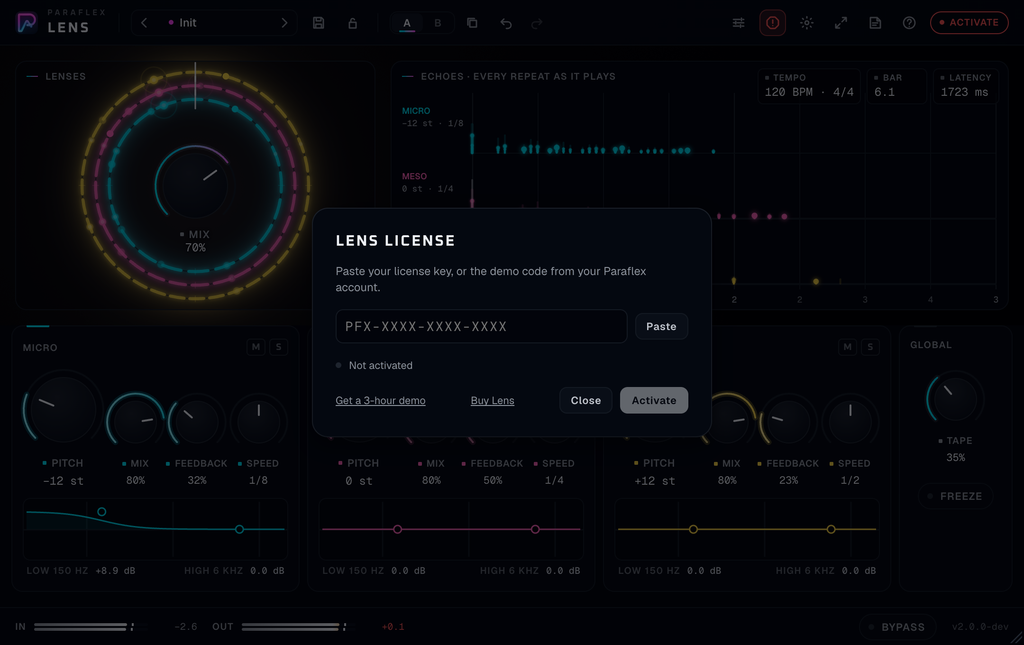Mute the Macro lens with M

pos(848,347)
